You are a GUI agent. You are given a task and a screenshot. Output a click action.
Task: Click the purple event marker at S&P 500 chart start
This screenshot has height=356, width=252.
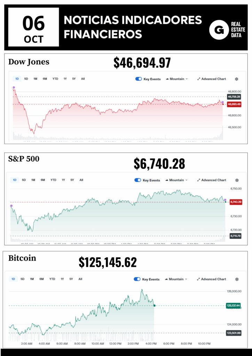click(11, 206)
